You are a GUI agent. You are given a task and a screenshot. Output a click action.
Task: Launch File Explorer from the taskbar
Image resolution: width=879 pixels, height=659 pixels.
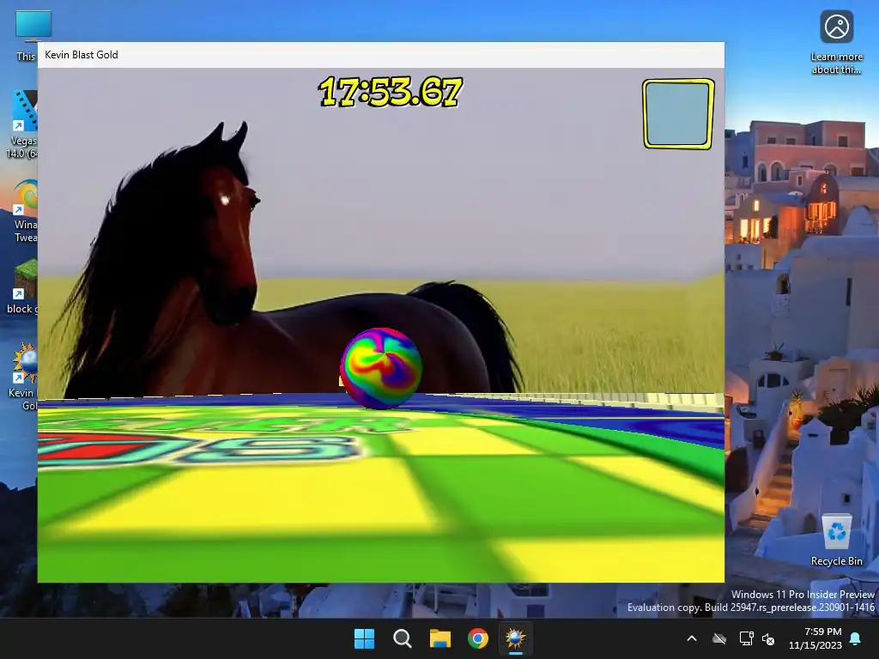coord(440,638)
